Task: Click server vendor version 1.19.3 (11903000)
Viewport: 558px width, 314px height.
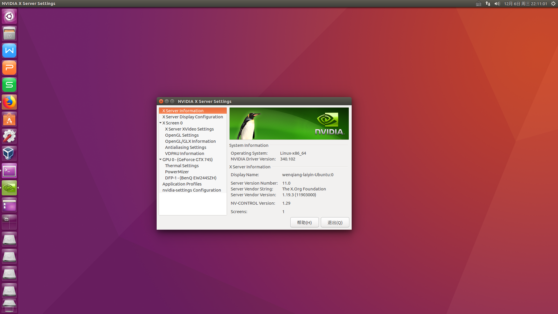Action: coord(299,195)
